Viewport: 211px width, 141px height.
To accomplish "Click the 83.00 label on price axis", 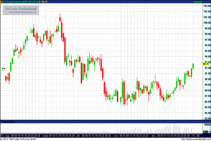I will pos(207,119).
